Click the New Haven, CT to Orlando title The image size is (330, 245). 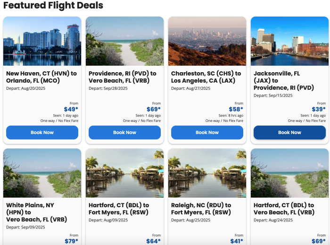(x=41, y=77)
